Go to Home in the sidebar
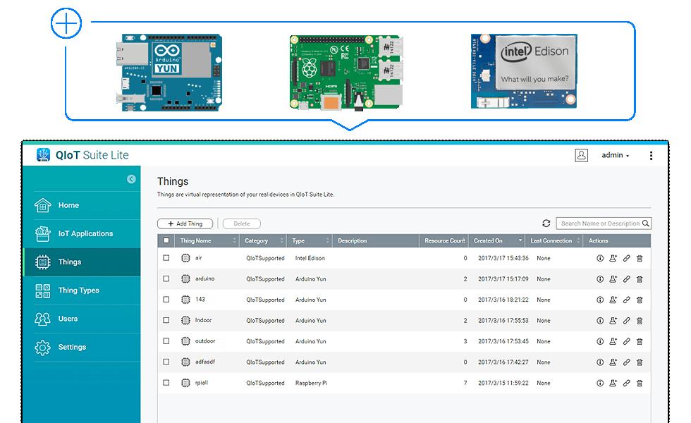 tap(82, 205)
